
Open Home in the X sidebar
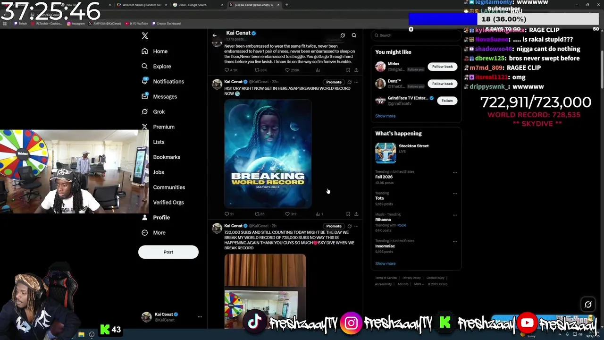point(154,51)
